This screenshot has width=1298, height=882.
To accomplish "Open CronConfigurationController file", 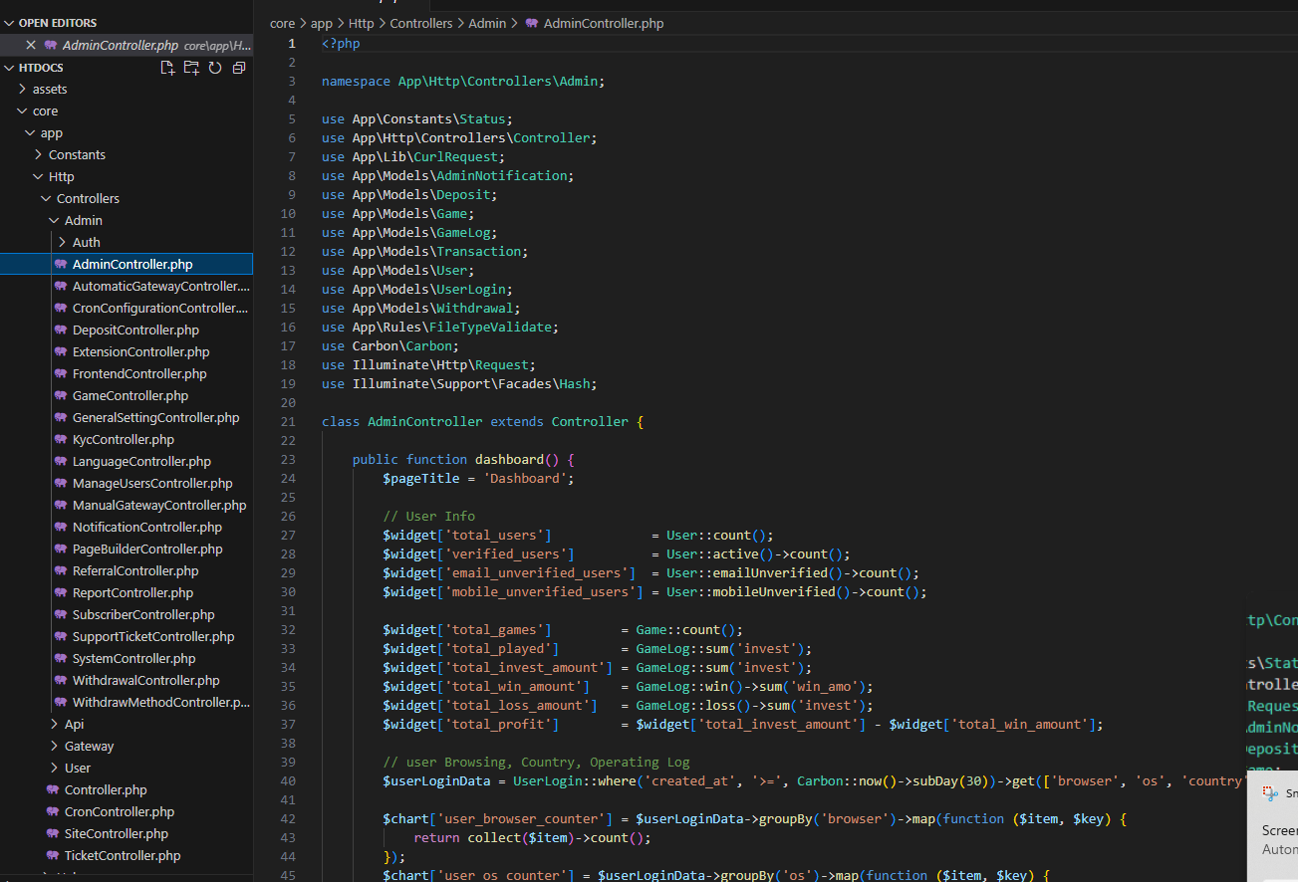I will tap(160, 308).
